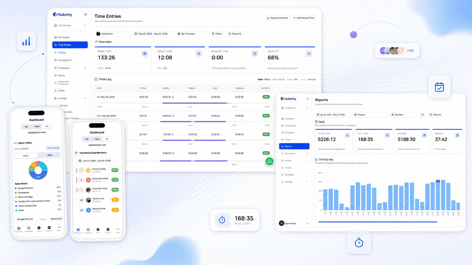
Task: Expand Employees chevron in Time Entries sidebar
Action: [85, 68]
